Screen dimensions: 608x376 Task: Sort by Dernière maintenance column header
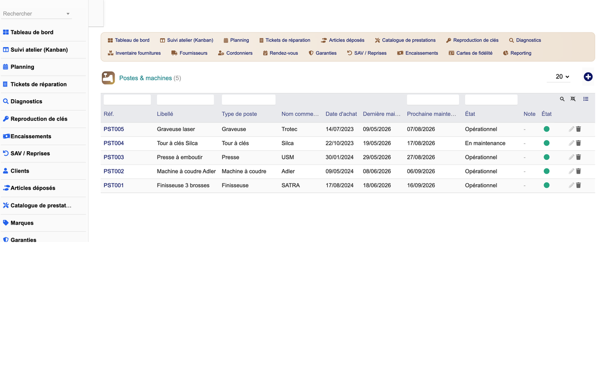click(x=382, y=114)
